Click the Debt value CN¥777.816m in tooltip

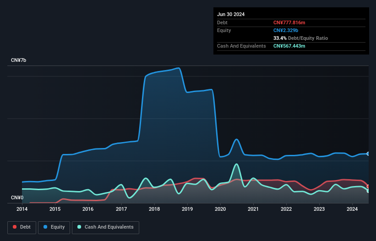pos(289,22)
